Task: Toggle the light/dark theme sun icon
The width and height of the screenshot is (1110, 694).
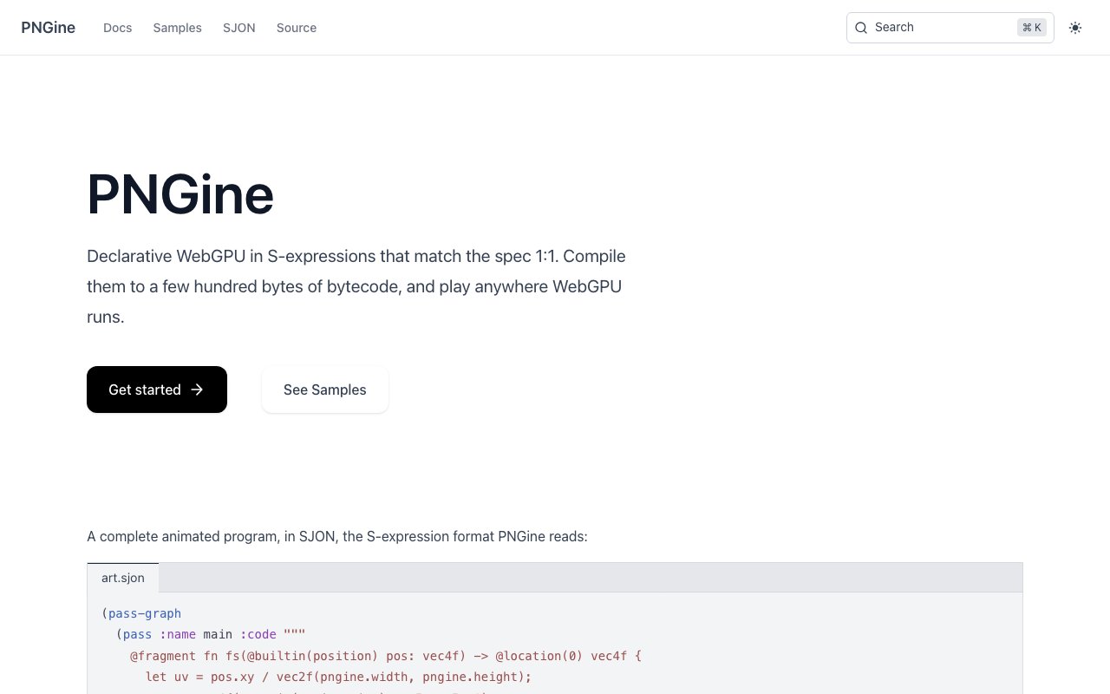Action: click(x=1075, y=28)
